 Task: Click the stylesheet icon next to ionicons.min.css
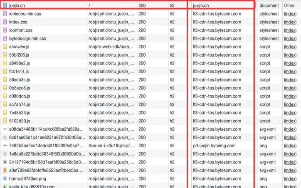[x=5, y=14]
